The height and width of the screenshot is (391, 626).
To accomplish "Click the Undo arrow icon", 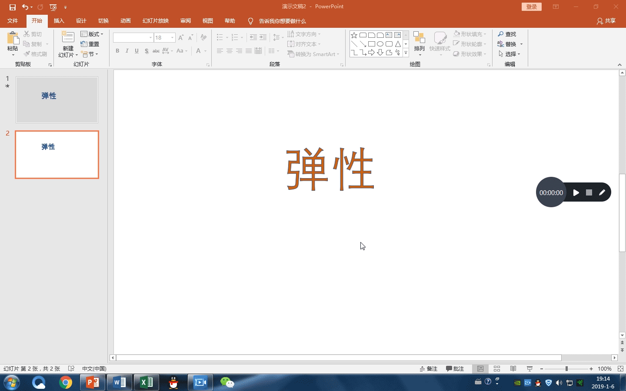I will click(x=25, y=7).
